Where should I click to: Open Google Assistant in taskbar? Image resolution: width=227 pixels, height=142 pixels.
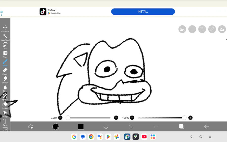[100, 137]
